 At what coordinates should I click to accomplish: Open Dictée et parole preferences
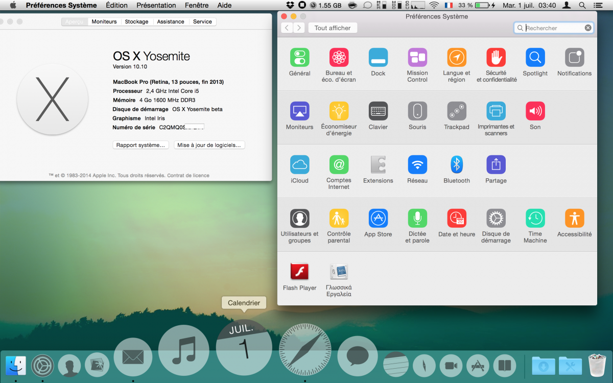(x=417, y=218)
